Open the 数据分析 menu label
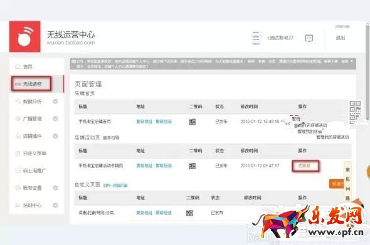 pyautogui.click(x=33, y=102)
